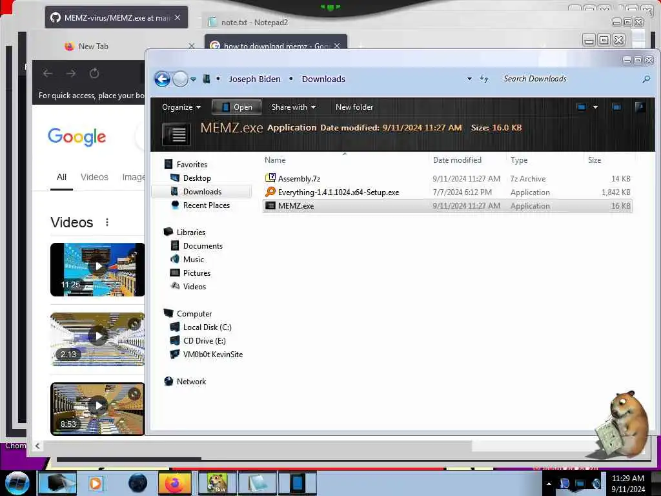Go back using Explorer's blue back arrow

[162, 78]
